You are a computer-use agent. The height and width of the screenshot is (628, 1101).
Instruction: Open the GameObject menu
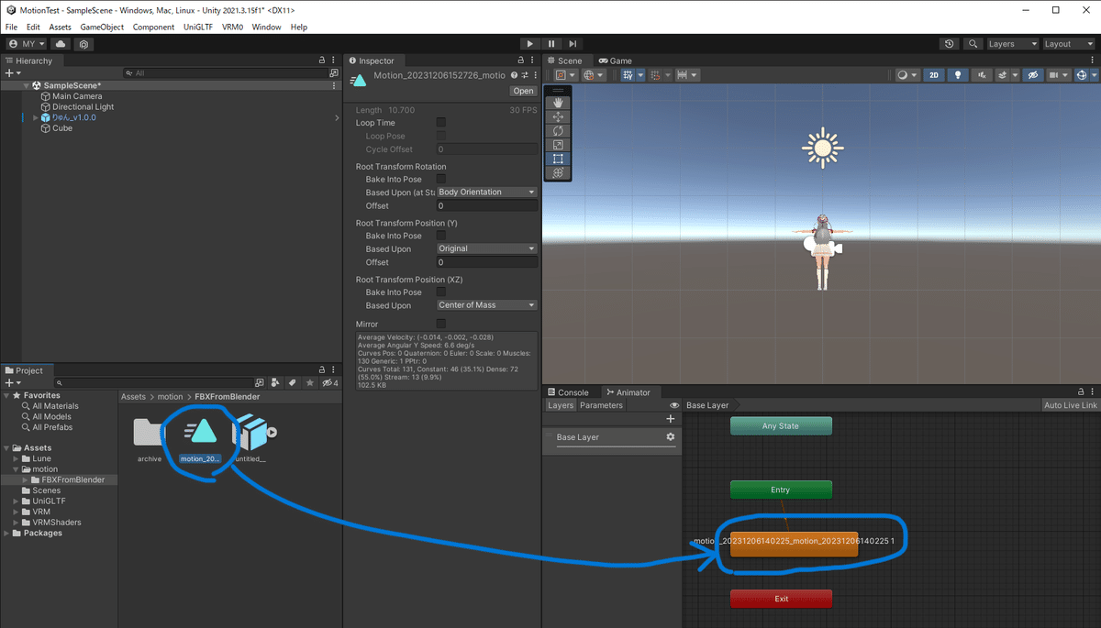pos(102,28)
